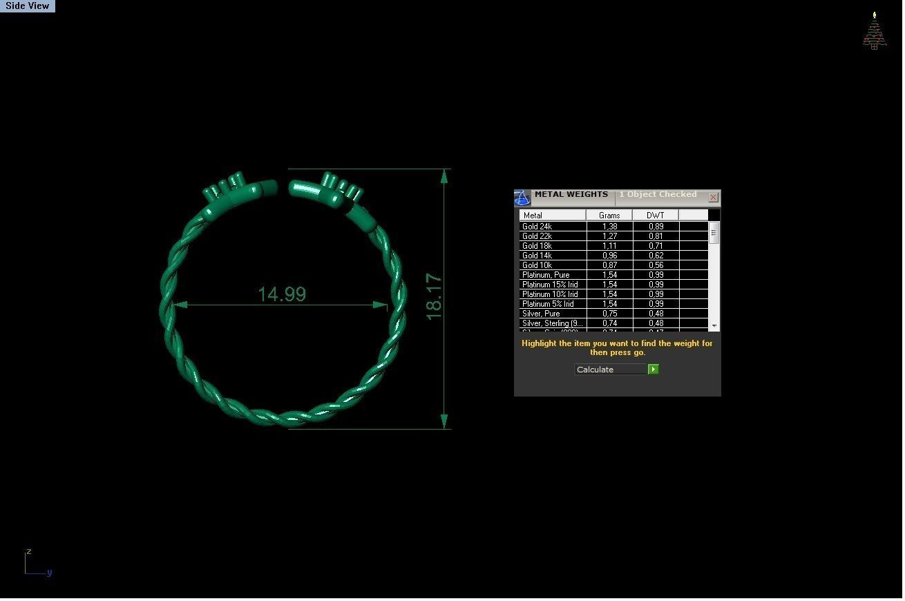This screenshot has width=905, height=601.
Task: Click the 0,87 grams value for Gold 10k
Action: tap(609, 265)
